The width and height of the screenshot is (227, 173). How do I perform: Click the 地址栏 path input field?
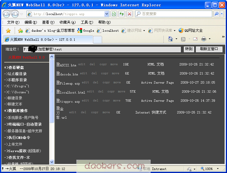pos(102,49)
